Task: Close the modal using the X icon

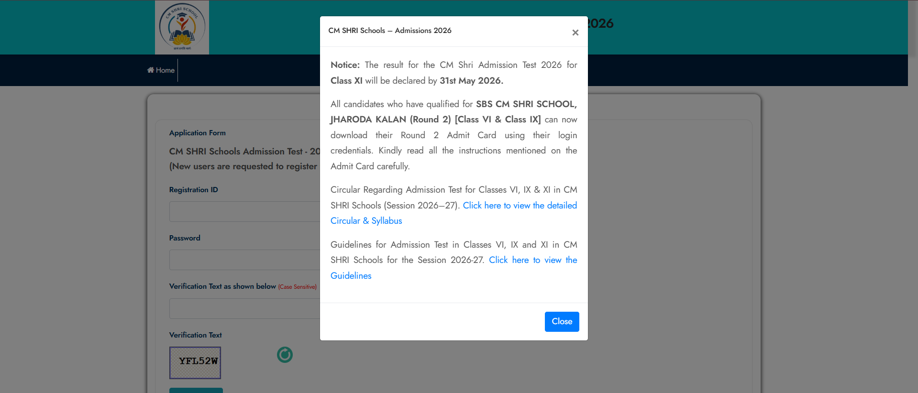Action: pos(575,33)
